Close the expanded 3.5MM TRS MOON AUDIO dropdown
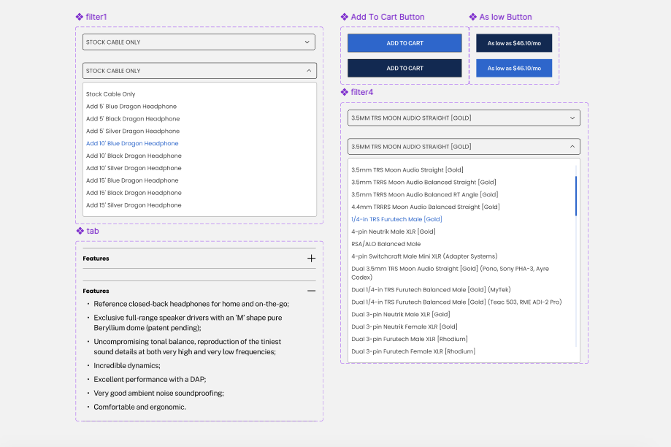 tap(464, 146)
